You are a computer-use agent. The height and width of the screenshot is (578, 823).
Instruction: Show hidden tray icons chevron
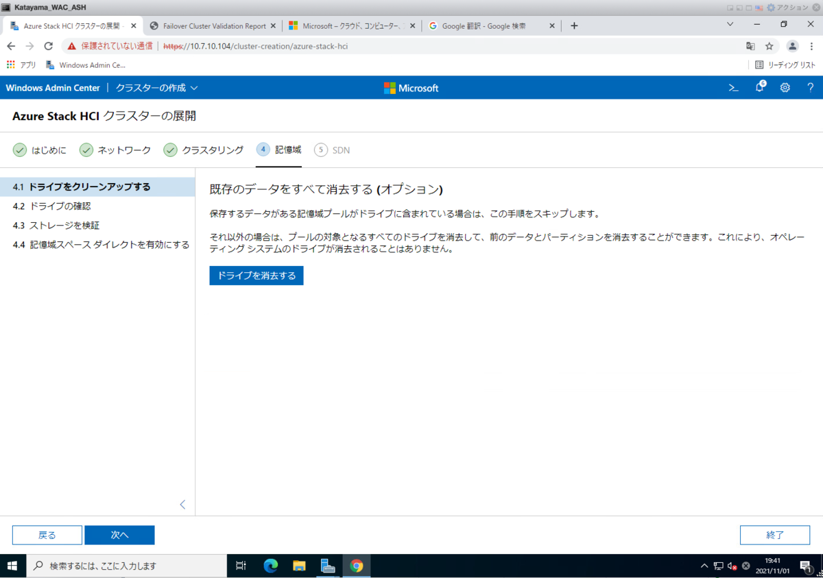[704, 566]
